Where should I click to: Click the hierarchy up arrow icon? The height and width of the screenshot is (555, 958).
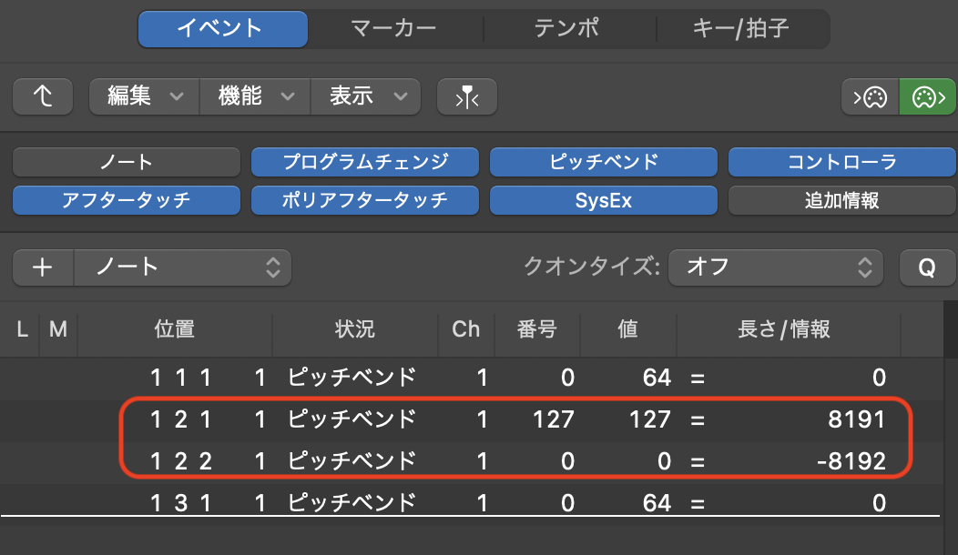click(x=43, y=96)
